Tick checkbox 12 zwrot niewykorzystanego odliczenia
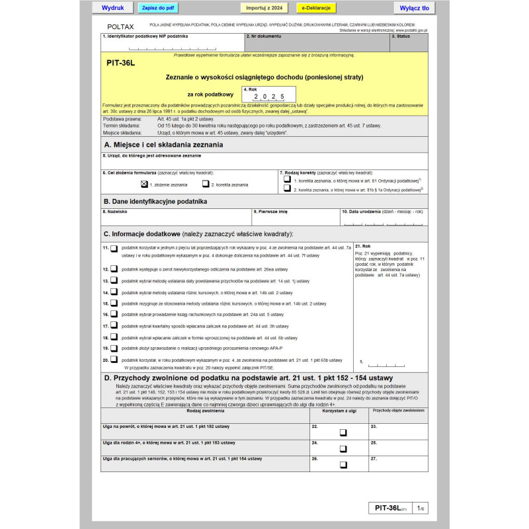Viewport: 529px width, 529px height. 114,269
